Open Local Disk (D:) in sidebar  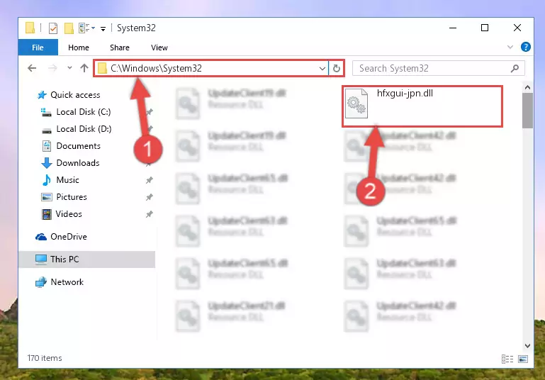pos(84,129)
